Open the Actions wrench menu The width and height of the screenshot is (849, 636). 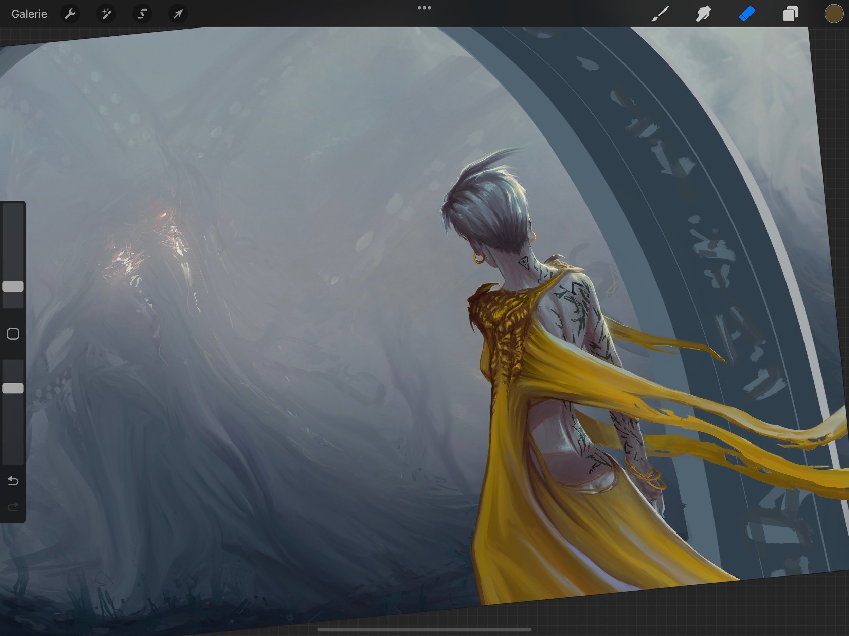[70, 14]
